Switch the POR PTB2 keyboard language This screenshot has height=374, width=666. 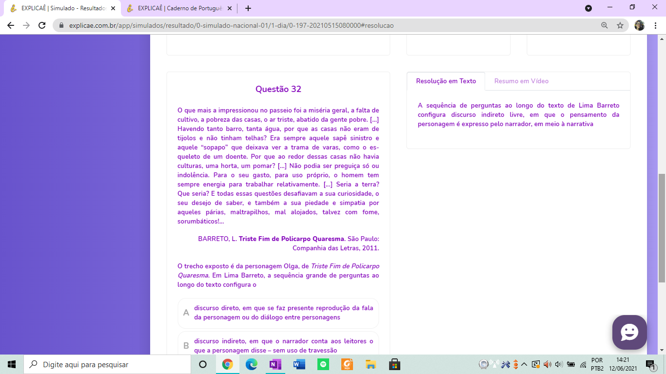pos(597,364)
